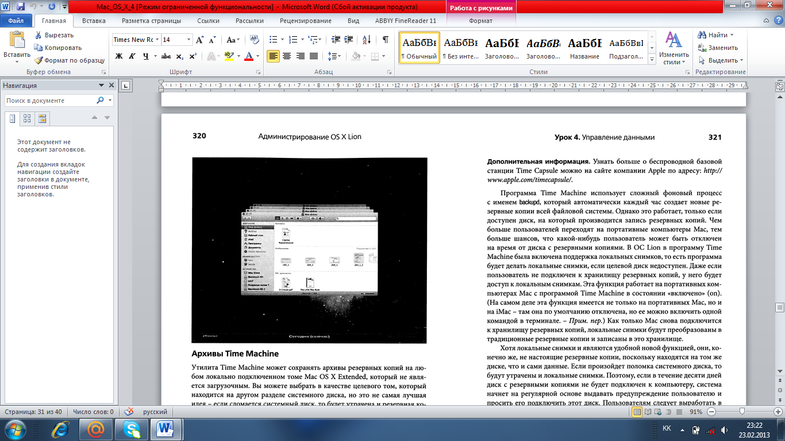The height and width of the screenshot is (441, 785).
Task: Switch to the Разметка страницы tab
Action: click(151, 21)
